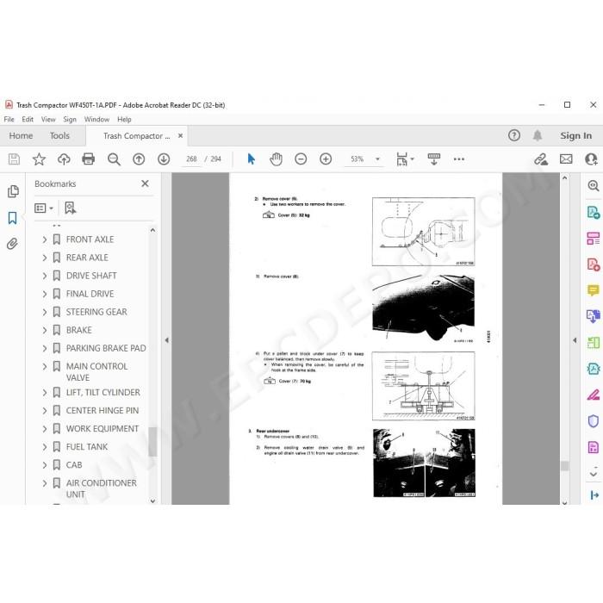603x603 pixels.
Task: Collapse the left navigation pane arrow
Action: [166, 340]
